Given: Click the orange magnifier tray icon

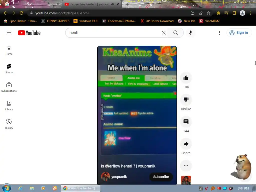Looking at the screenshot, I should tap(212, 188).
